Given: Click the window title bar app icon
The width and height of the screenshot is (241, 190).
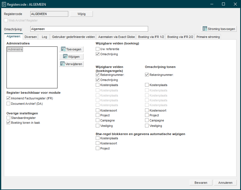Looking at the screenshot, I should (4, 4).
